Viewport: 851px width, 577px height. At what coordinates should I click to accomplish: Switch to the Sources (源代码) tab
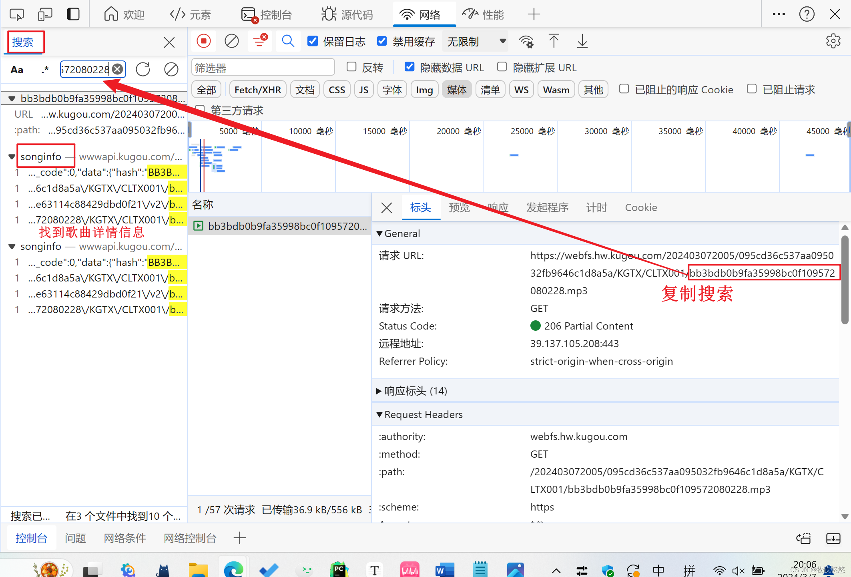(347, 15)
